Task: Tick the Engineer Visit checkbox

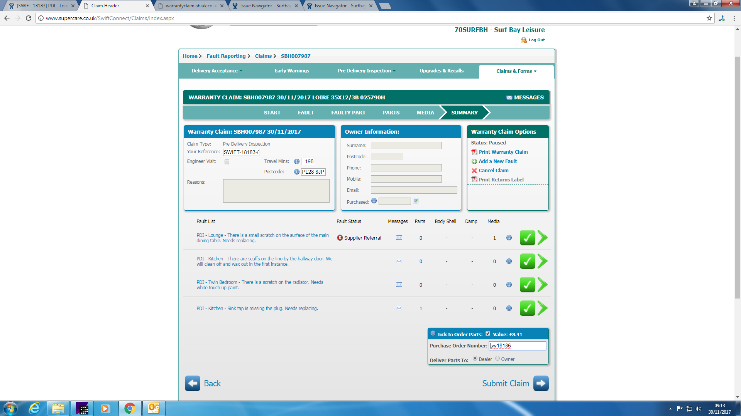Action: [x=227, y=162]
